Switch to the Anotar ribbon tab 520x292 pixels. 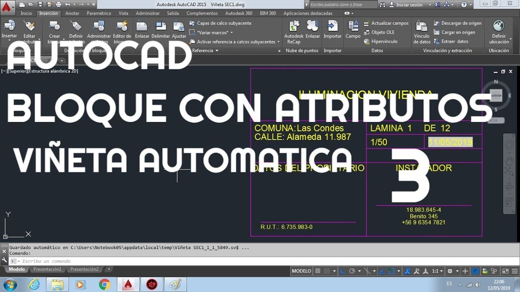click(72, 13)
